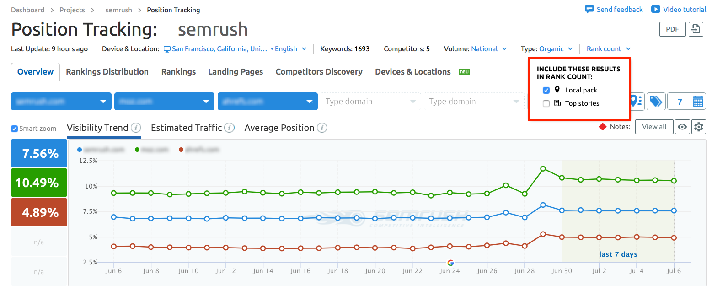Image resolution: width=712 pixels, height=291 pixels.
Task: Enable the Top stories checkbox
Action: pyautogui.click(x=546, y=103)
